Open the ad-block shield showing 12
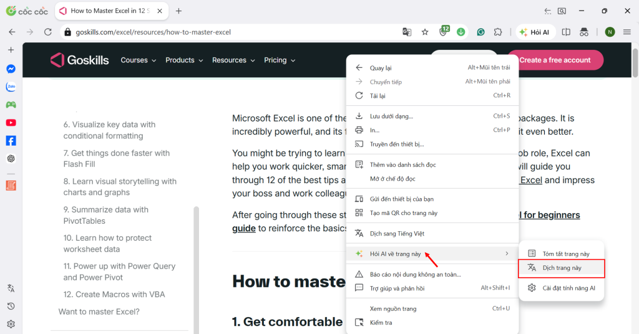Viewport: 639px width, 334px height. pos(444,31)
